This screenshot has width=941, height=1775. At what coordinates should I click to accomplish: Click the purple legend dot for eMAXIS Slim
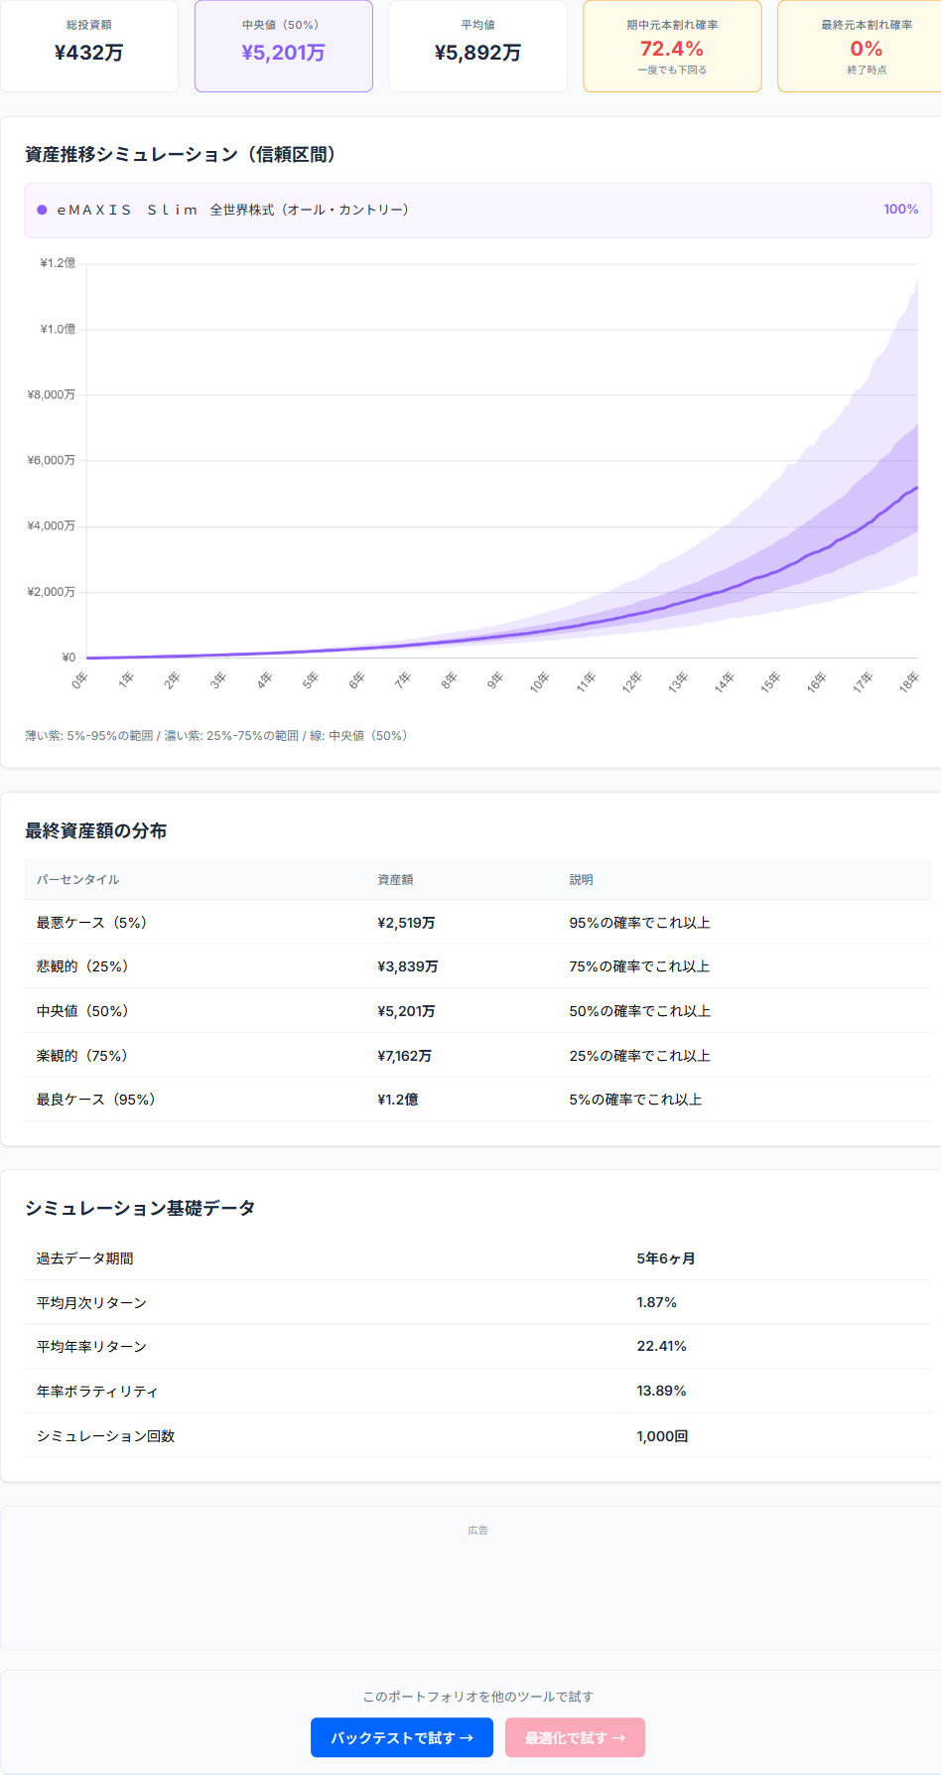(42, 210)
